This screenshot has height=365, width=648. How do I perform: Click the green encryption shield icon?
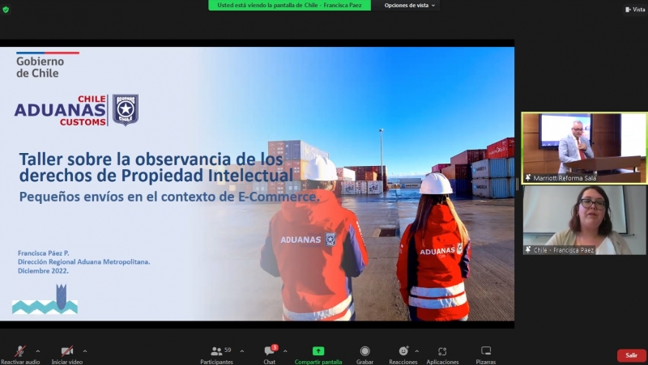[x=6, y=10]
